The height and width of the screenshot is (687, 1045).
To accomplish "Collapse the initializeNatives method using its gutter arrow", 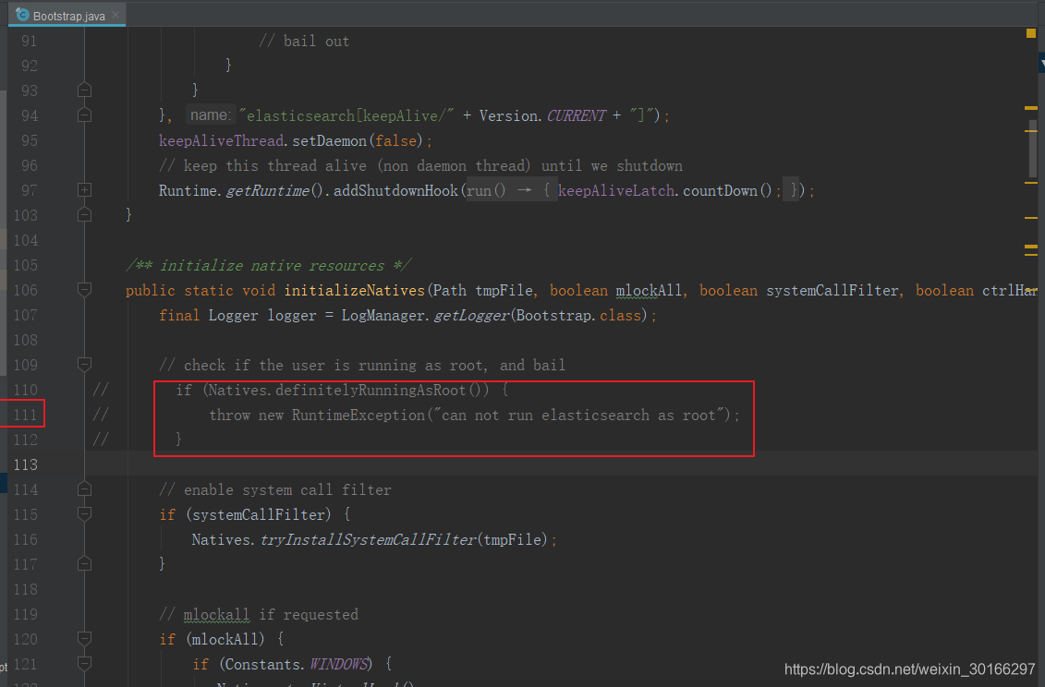I will pyautogui.click(x=84, y=289).
